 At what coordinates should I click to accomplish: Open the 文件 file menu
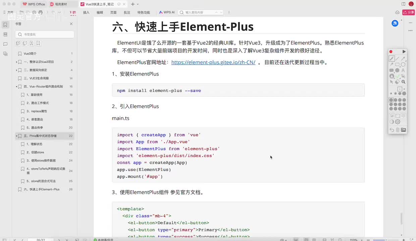tap(10, 12)
